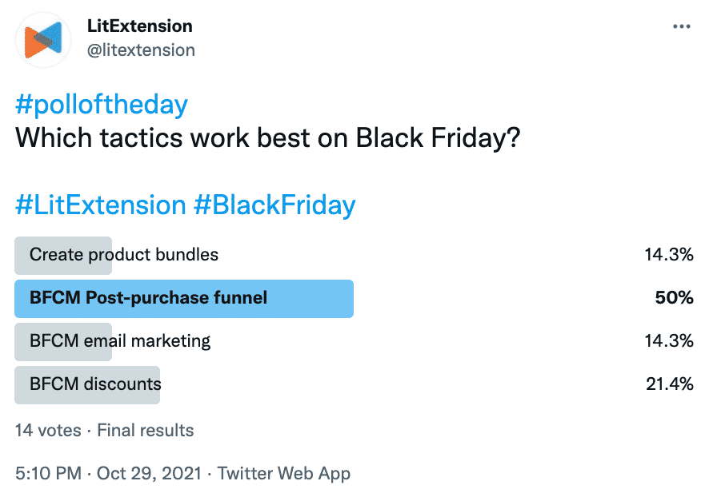This screenshot has height=497, width=709.
Task: Click the Final results label
Action: (145, 430)
